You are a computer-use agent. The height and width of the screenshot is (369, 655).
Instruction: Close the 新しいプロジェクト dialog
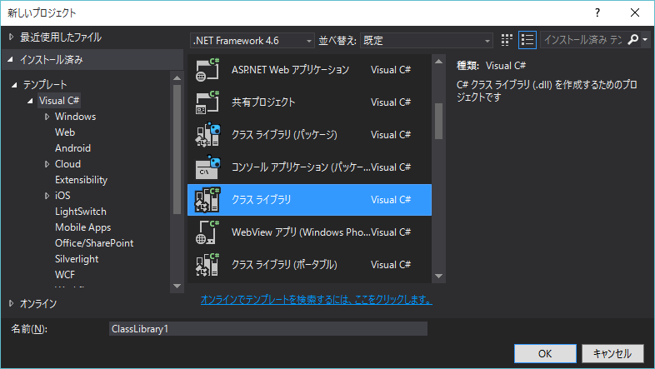[x=635, y=13]
